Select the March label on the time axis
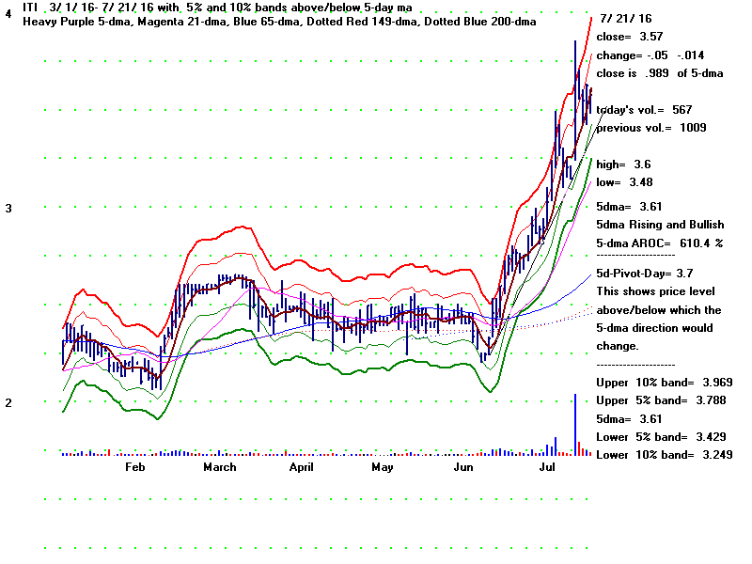This screenshot has height=564, width=752. [220, 466]
